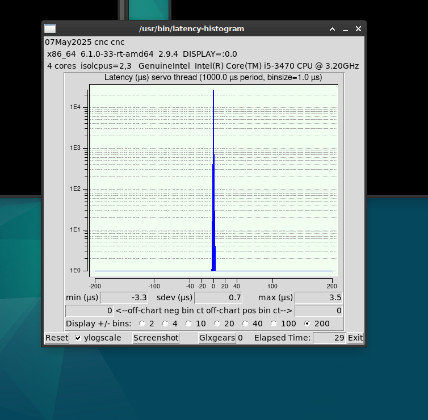Click the '07May2025 cnc cnc' text
Viewport: 428px width, 420px height.
click(x=85, y=43)
